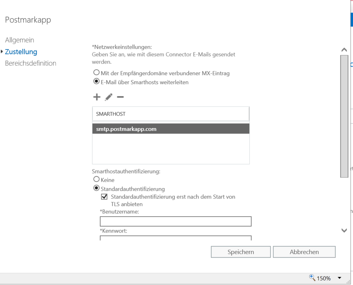Go to the Bereichsdefinition section

pos(30,63)
